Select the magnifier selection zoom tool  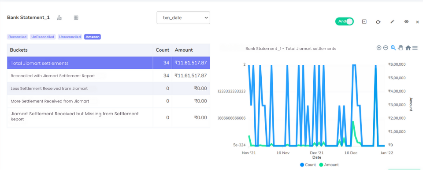coord(393,47)
